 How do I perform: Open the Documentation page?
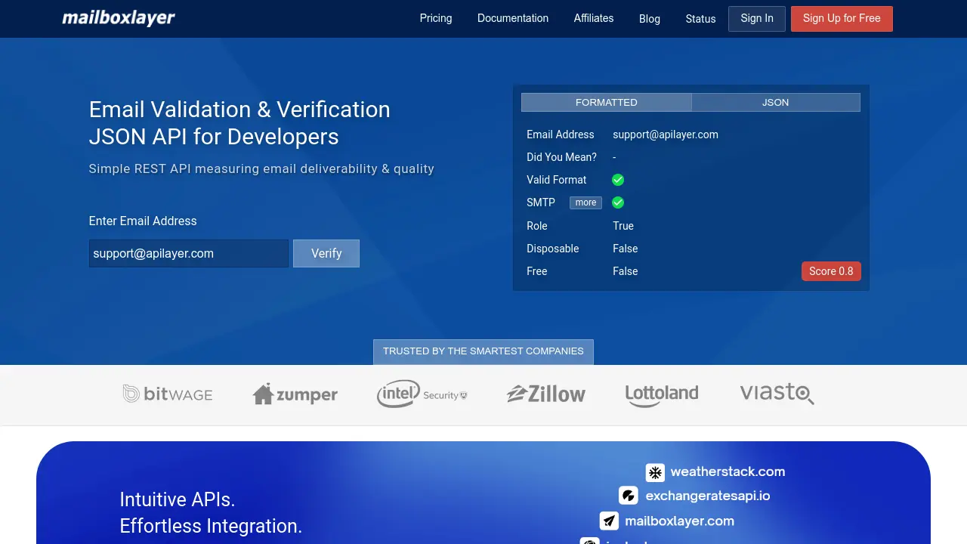click(513, 18)
